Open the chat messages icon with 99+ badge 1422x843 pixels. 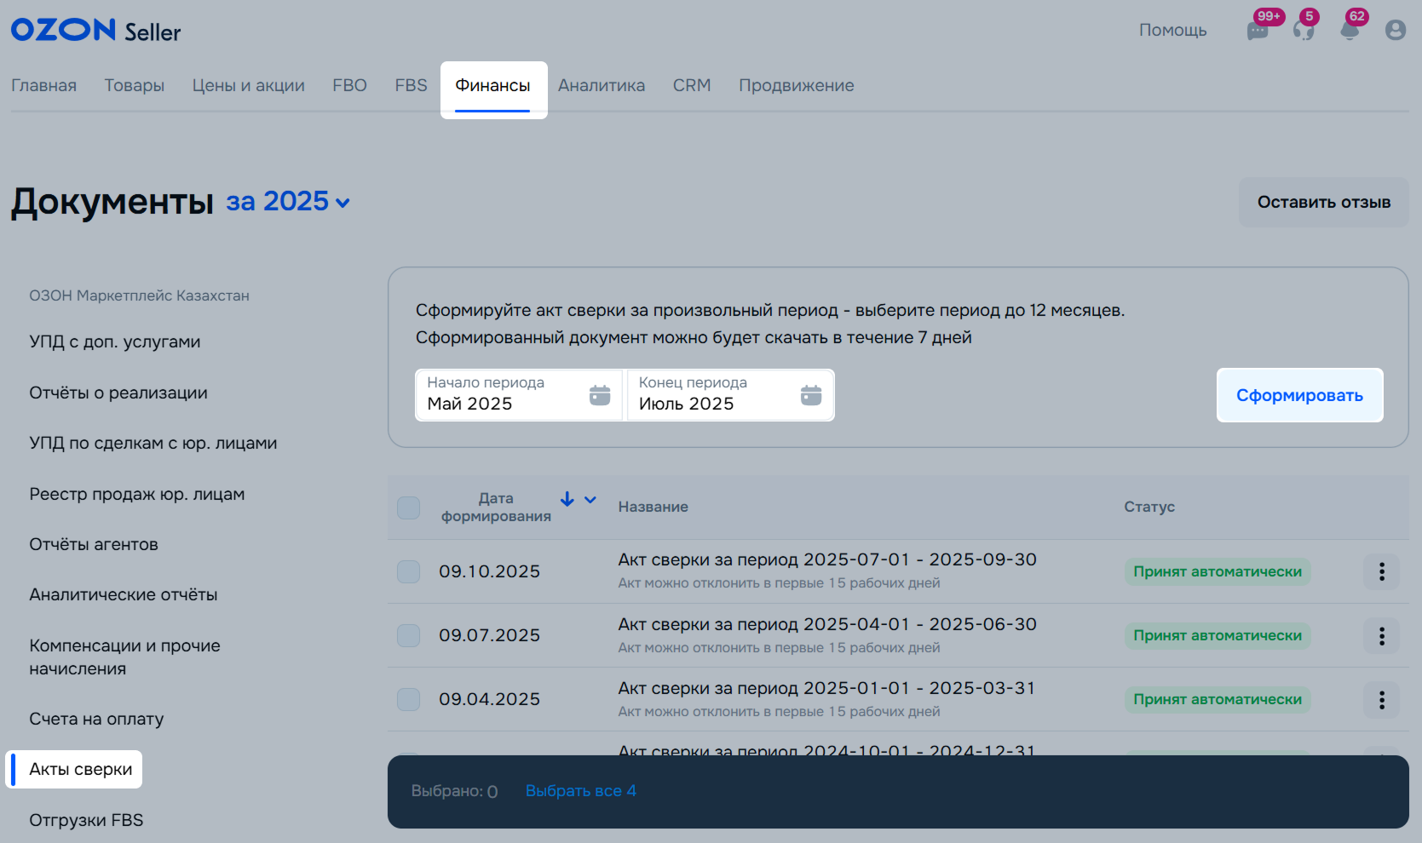(1258, 32)
